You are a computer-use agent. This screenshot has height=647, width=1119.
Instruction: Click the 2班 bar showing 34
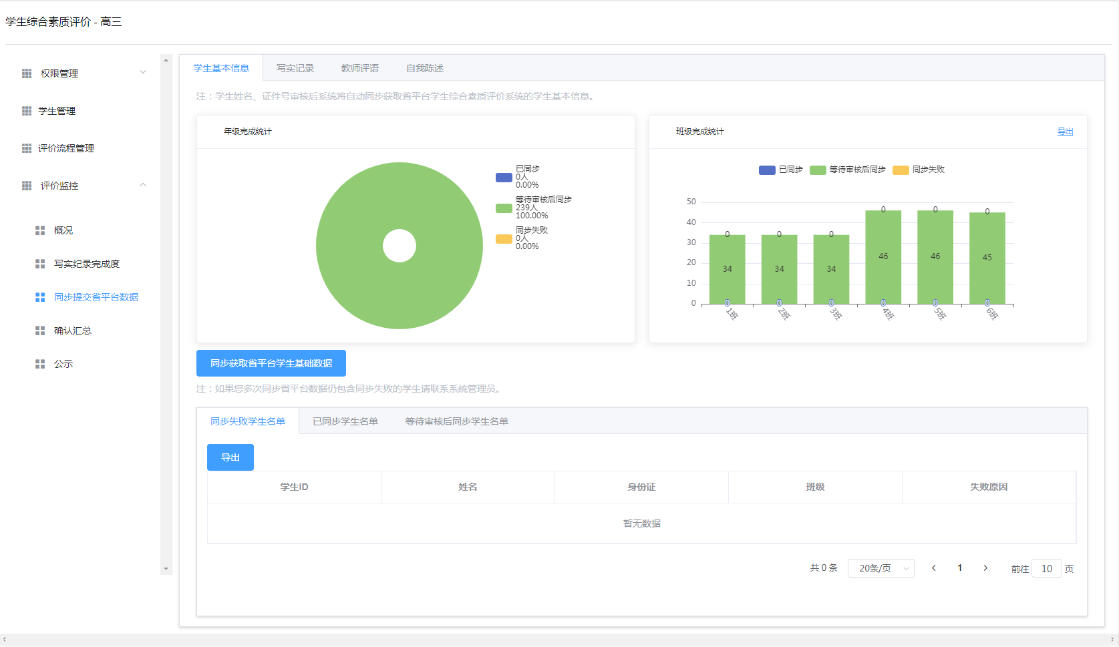pos(780,269)
